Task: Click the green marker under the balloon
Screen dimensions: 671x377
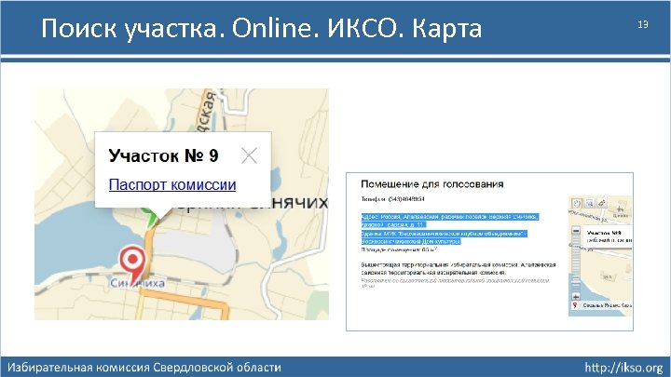Action: tap(149, 216)
